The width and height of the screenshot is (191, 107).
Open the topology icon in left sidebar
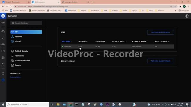[x=3, y=38]
